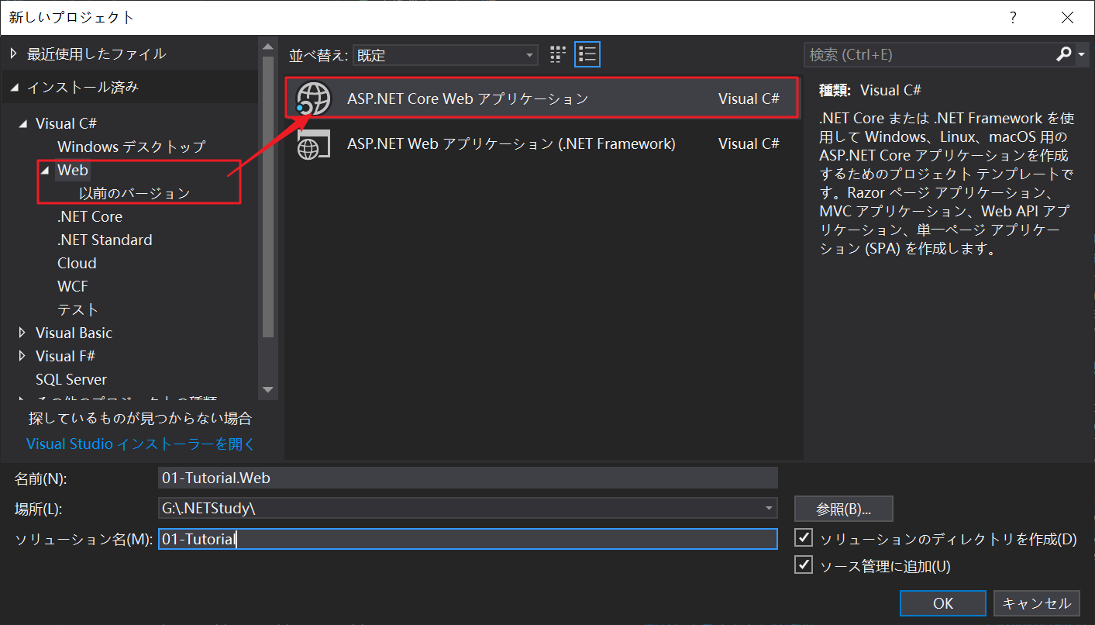Open the 並べ替え sort dropdown
The image size is (1095, 625).
click(530, 54)
